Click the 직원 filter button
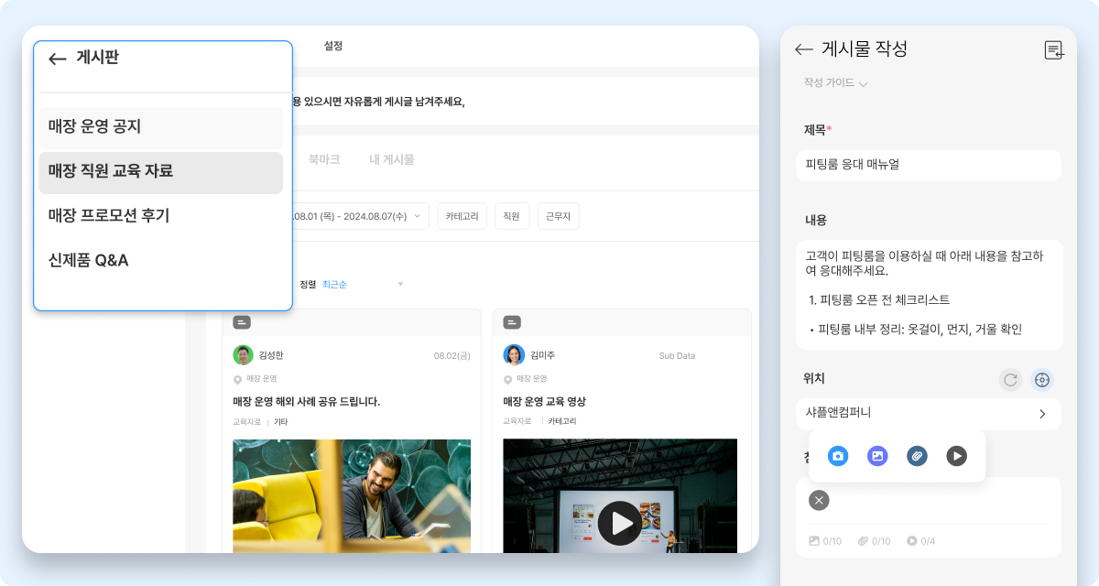Screen dimensions: 1099x586 (x=512, y=216)
